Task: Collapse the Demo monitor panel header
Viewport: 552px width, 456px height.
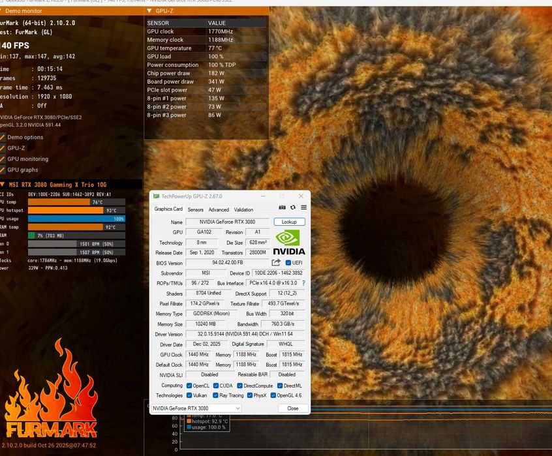Action: pyautogui.click(x=72, y=11)
